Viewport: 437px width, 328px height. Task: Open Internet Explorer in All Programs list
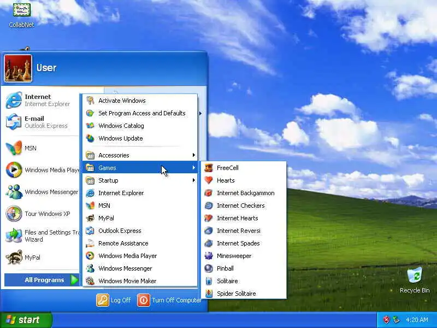pyautogui.click(x=140, y=193)
